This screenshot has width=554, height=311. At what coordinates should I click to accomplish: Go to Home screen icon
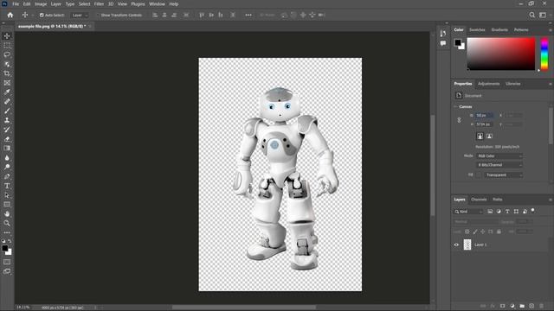click(10, 15)
